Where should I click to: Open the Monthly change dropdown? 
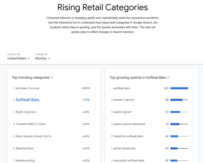[43, 58]
